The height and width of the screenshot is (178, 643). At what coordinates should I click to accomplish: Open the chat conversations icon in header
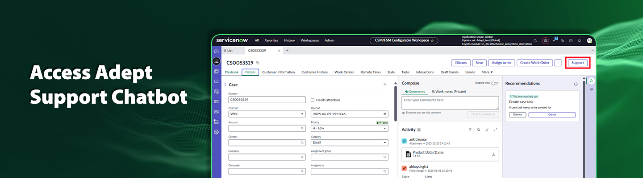pos(563,40)
